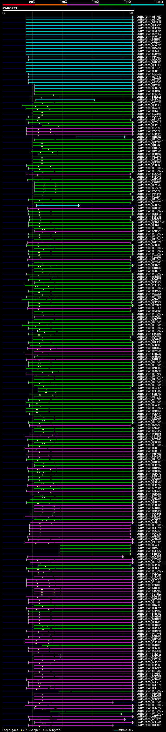Open hit UniRef100_Q9LR30
This screenshot has height=732, width=166.
tap(149, 25)
